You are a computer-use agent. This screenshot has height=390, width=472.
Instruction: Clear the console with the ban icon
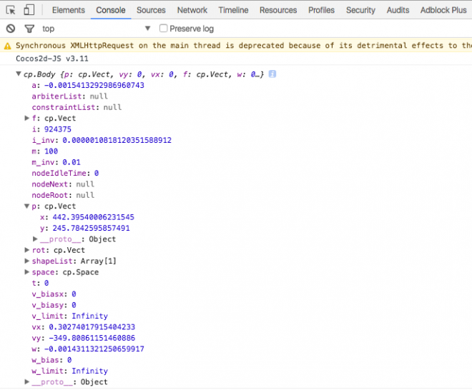11,29
